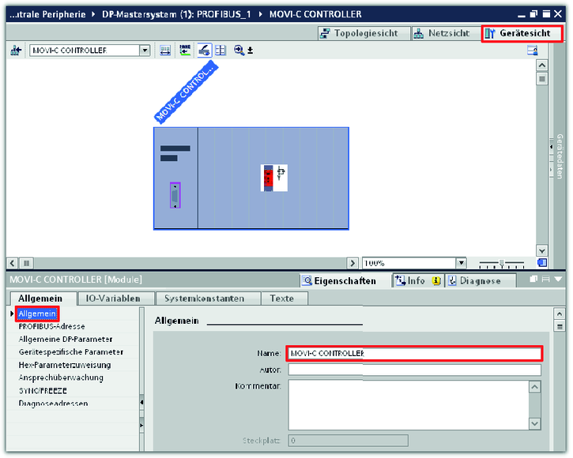Select Ansprechüberwachung in the property tree
Viewport: 573px width, 458px height.
pyautogui.click(x=60, y=377)
